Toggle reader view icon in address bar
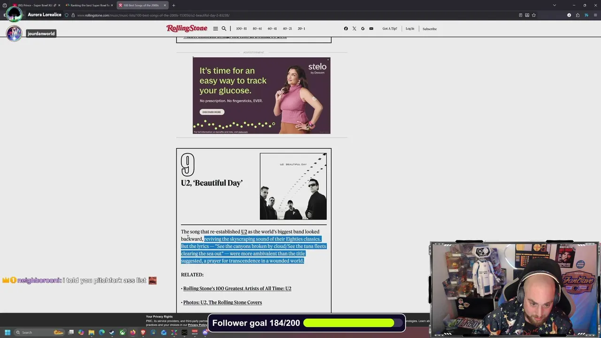Image resolution: width=601 pixels, height=338 pixels. (520, 15)
